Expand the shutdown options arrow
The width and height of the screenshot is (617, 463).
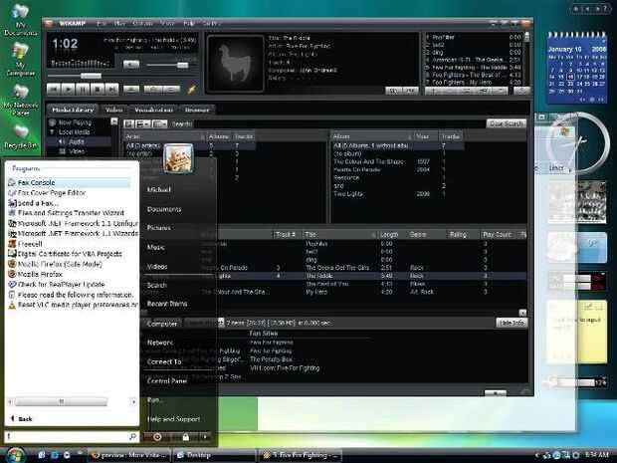pos(205,437)
